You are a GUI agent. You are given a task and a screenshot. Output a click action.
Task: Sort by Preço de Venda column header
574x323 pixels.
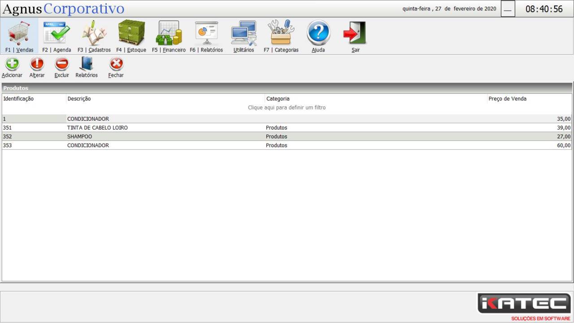507,99
